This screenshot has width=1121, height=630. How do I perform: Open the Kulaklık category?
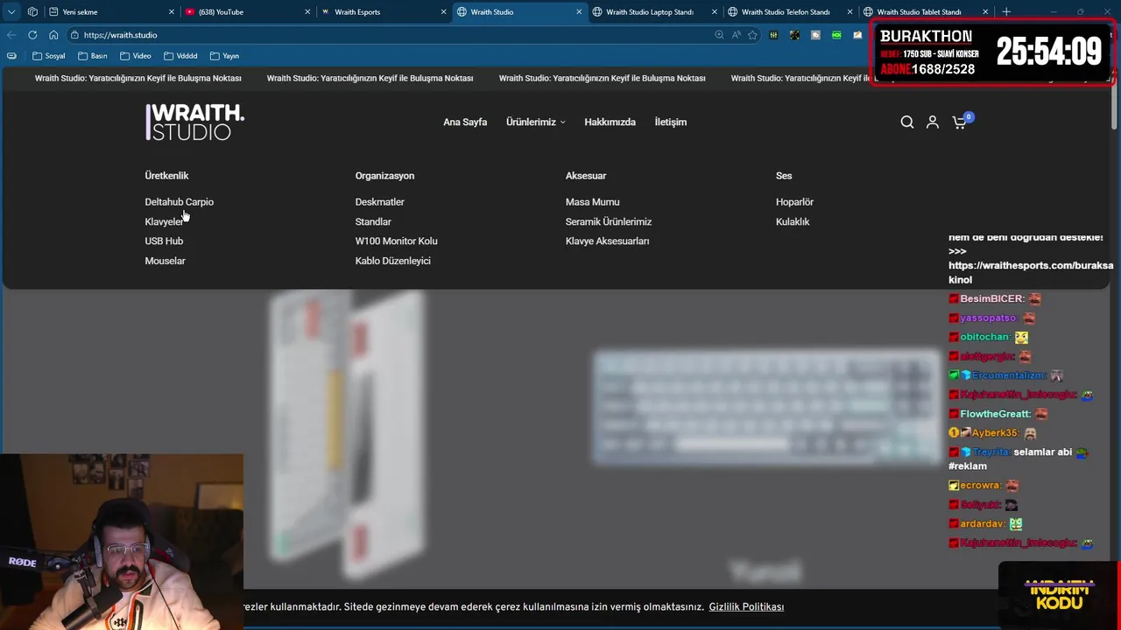pos(793,221)
